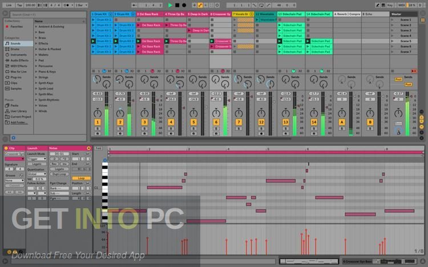The height and width of the screenshot is (267, 428).
Task: Toggle track 13 activator button
Action: (x=285, y=122)
